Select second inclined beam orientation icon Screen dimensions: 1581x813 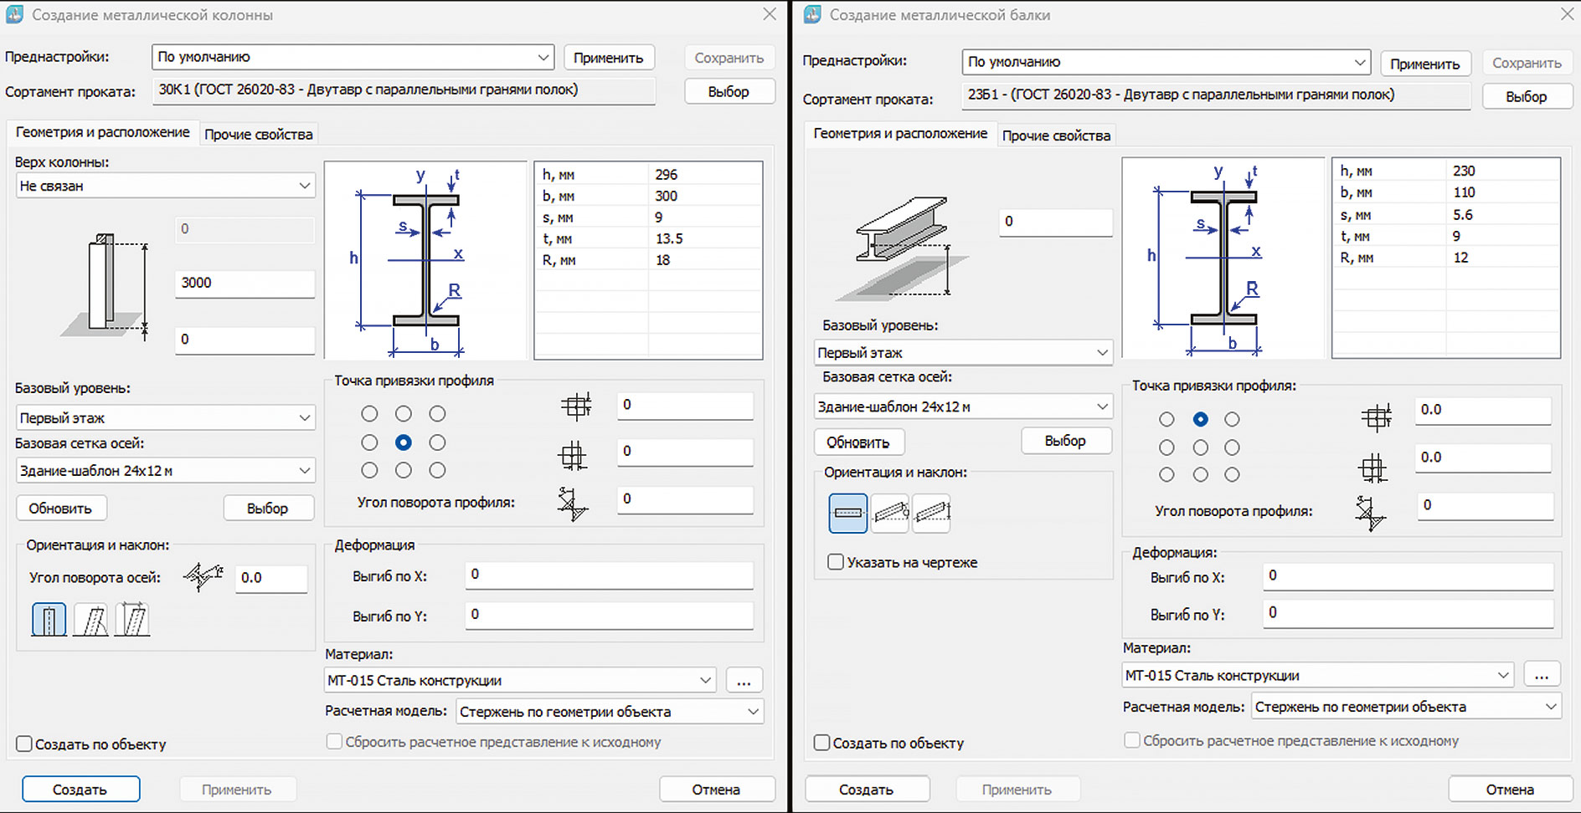point(890,512)
